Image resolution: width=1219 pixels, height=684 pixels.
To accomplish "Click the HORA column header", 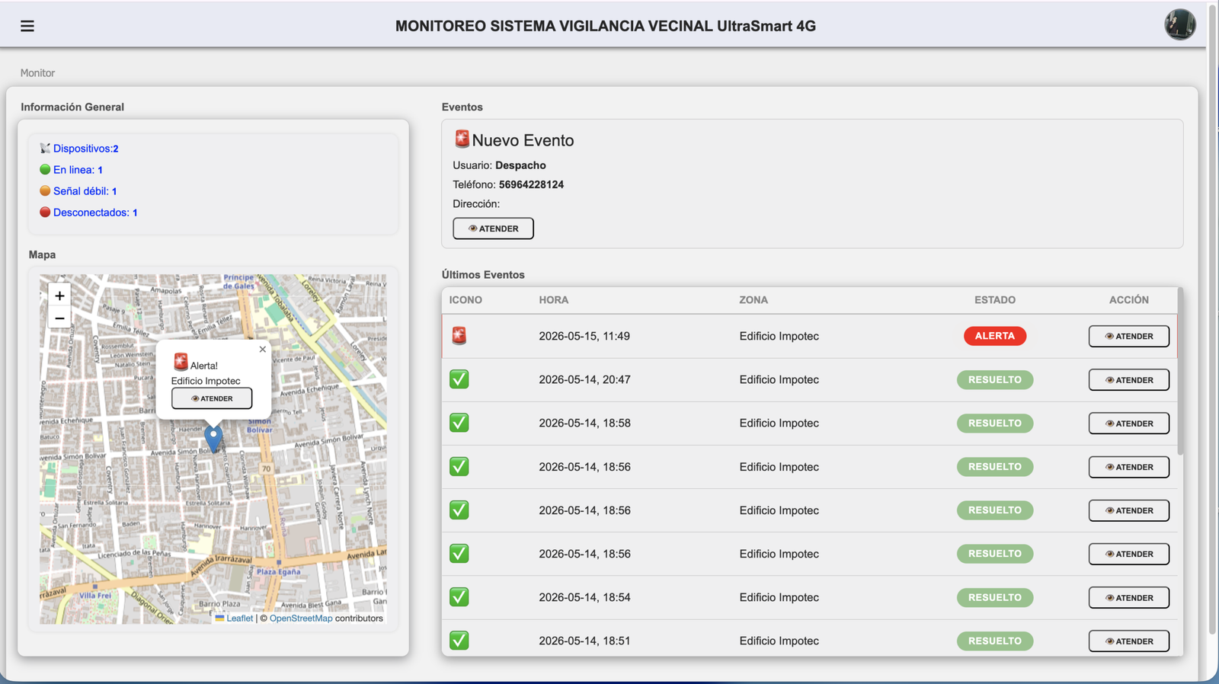I will 554,300.
